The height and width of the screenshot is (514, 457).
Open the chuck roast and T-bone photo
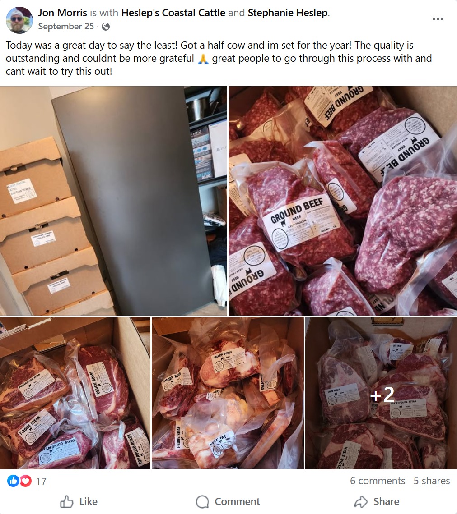coord(75,393)
